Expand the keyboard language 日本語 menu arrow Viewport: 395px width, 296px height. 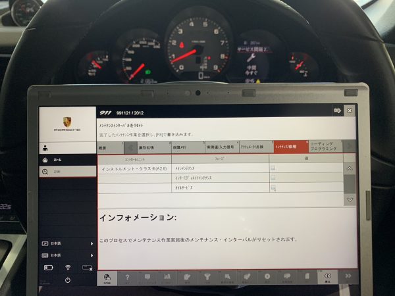[x=92, y=255]
